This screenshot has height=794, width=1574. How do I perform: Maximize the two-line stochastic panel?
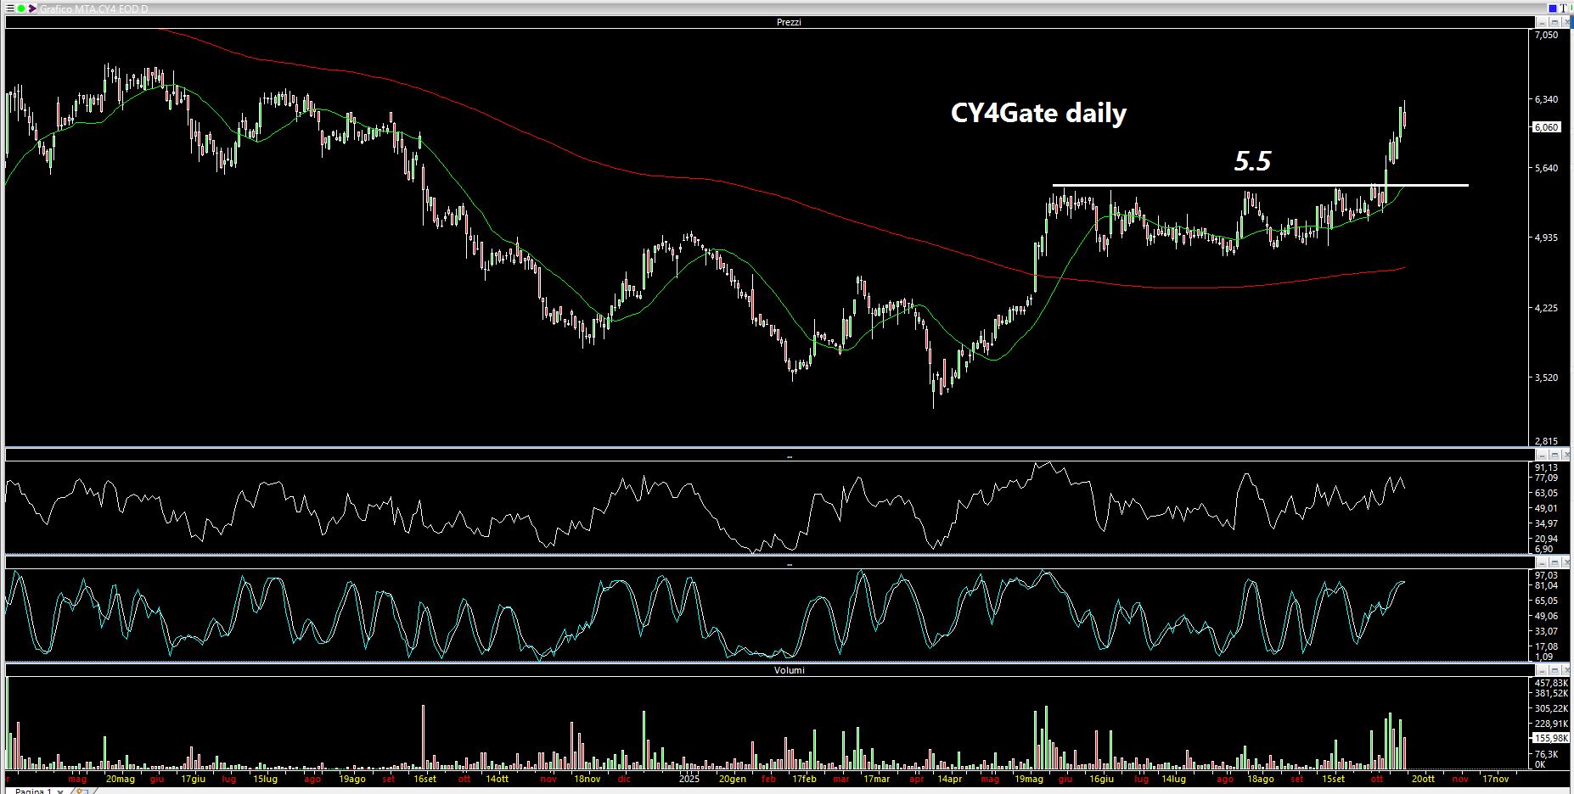click(x=1554, y=562)
